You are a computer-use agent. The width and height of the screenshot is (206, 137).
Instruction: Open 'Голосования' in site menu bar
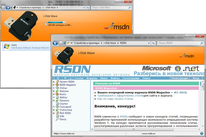click(131, 78)
